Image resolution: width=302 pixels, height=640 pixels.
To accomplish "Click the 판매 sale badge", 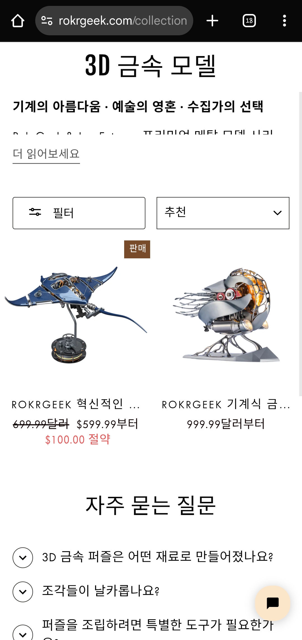I will (137, 249).
